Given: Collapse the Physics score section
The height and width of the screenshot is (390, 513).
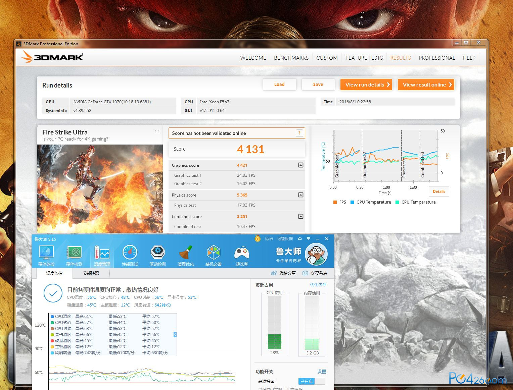Looking at the screenshot, I should (301, 195).
